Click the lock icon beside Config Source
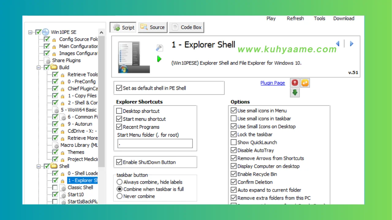Image resolution: width=392 pixels, height=220 pixels. [x=54, y=40]
